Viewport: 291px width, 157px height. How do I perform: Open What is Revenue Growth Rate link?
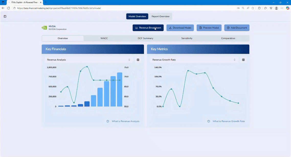click(228, 121)
